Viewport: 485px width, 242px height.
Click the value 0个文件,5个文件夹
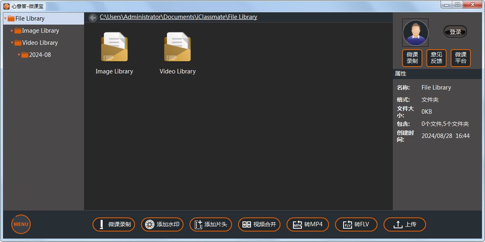click(x=445, y=124)
